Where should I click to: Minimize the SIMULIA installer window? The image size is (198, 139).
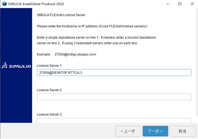[168, 4]
